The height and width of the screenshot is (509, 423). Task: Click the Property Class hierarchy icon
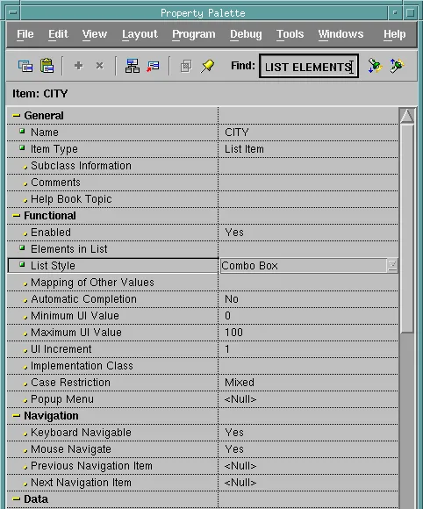coord(133,66)
